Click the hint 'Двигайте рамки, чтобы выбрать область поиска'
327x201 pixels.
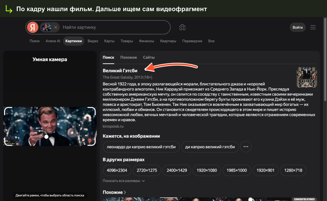pos(50,195)
